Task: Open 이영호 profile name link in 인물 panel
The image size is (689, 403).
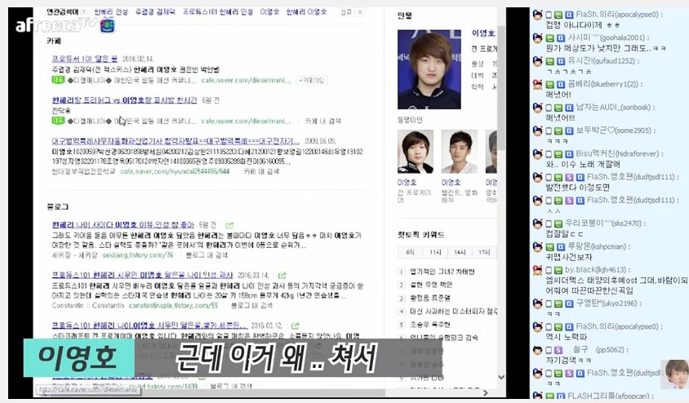Action: click(483, 33)
